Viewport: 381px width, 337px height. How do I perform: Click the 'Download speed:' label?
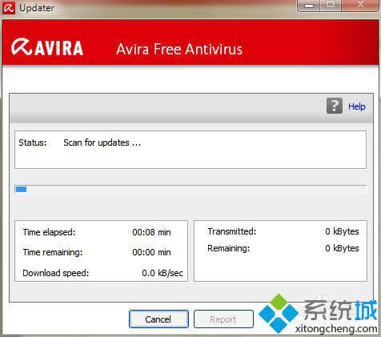[x=56, y=273]
